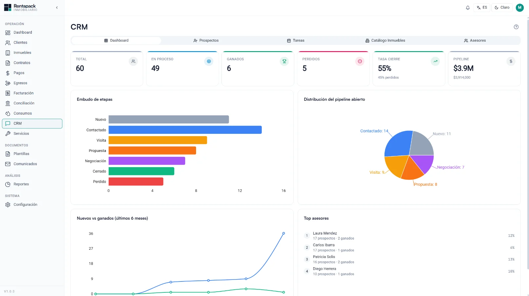Open the Inmuebles section
The image size is (529, 296).
[x=32, y=53]
